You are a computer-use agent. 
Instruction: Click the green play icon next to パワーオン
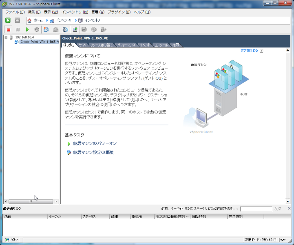[x=69, y=144]
